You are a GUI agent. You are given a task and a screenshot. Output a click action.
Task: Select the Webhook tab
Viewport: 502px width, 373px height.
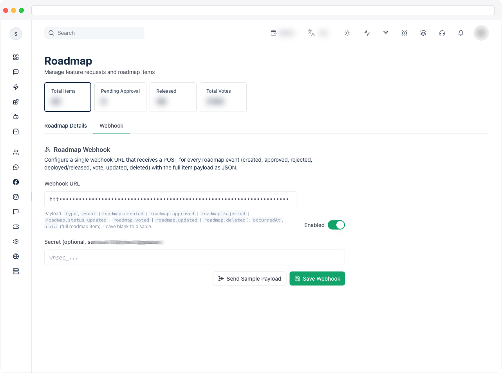point(111,126)
